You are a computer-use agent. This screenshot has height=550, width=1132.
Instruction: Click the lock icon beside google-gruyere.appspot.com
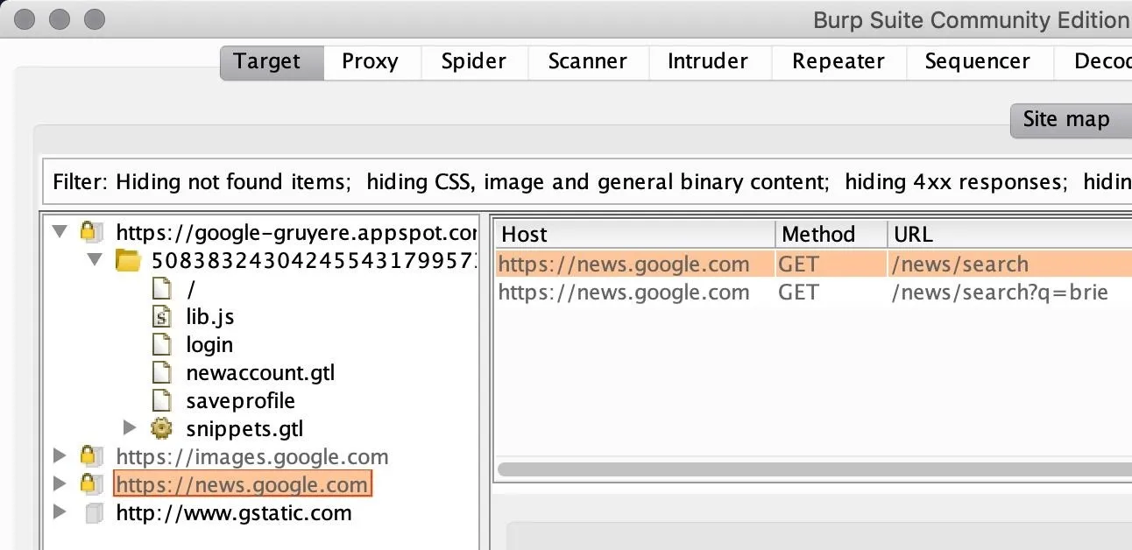point(88,232)
